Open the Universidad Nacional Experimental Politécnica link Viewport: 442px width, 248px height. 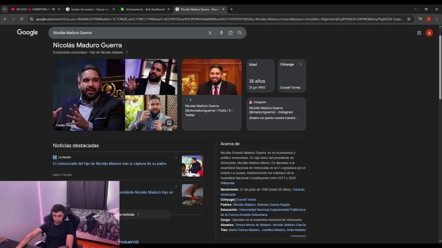coord(263,212)
